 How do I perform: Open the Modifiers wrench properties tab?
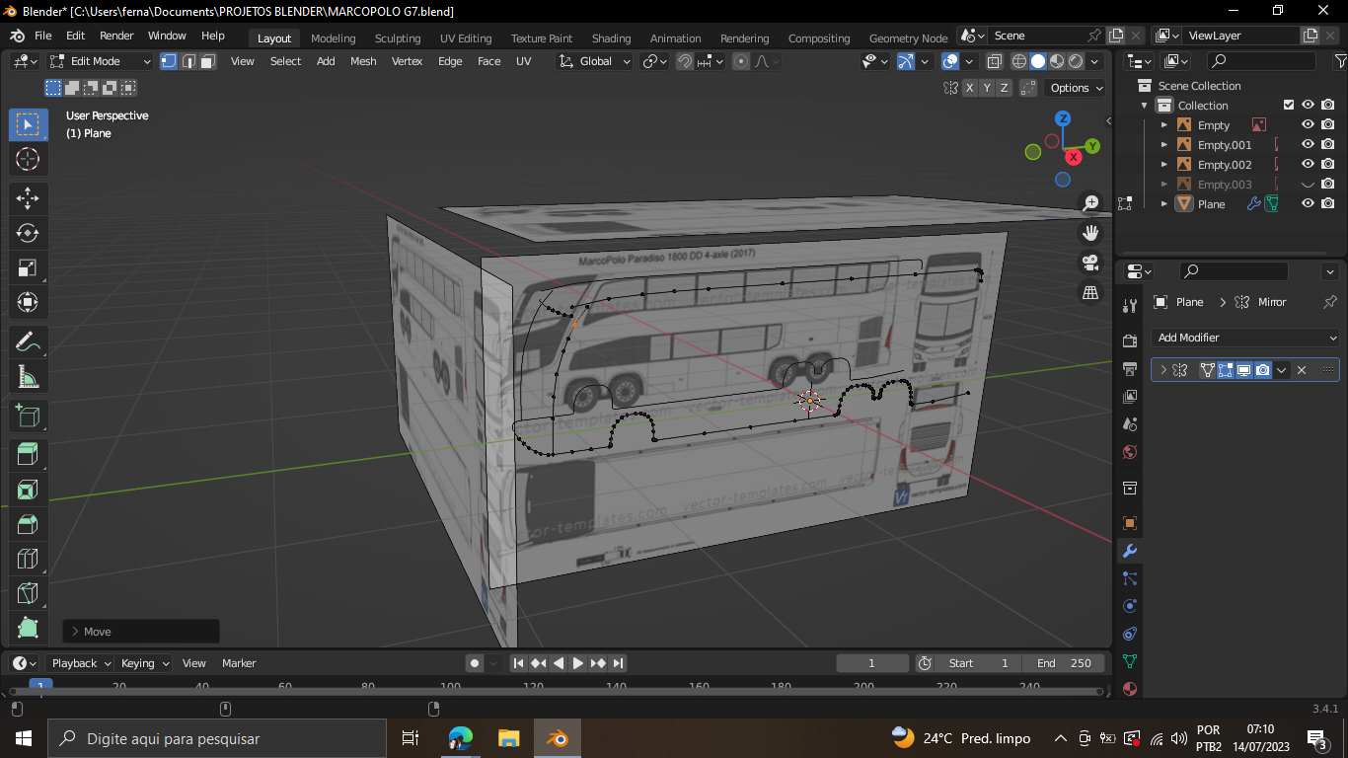[x=1130, y=551]
